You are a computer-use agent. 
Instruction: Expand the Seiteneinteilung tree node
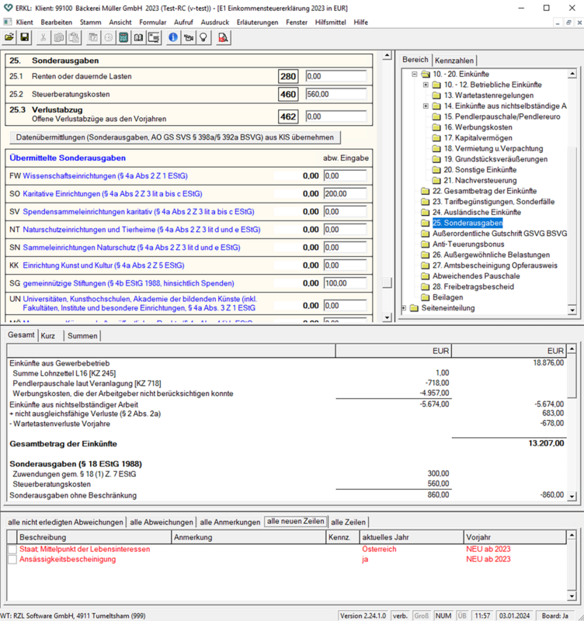404,308
